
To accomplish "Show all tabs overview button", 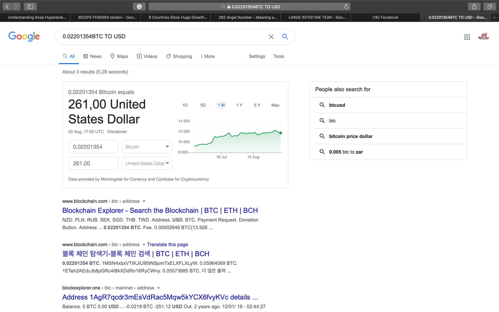I will pyautogui.click(x=489, y=7).
